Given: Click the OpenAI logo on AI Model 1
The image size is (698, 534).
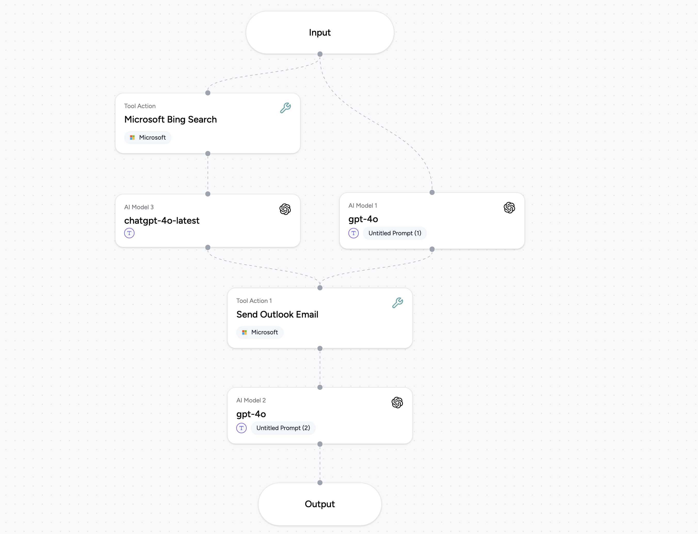Looking at the screenshot, I should pyautogui.click(x=509, y=208).
